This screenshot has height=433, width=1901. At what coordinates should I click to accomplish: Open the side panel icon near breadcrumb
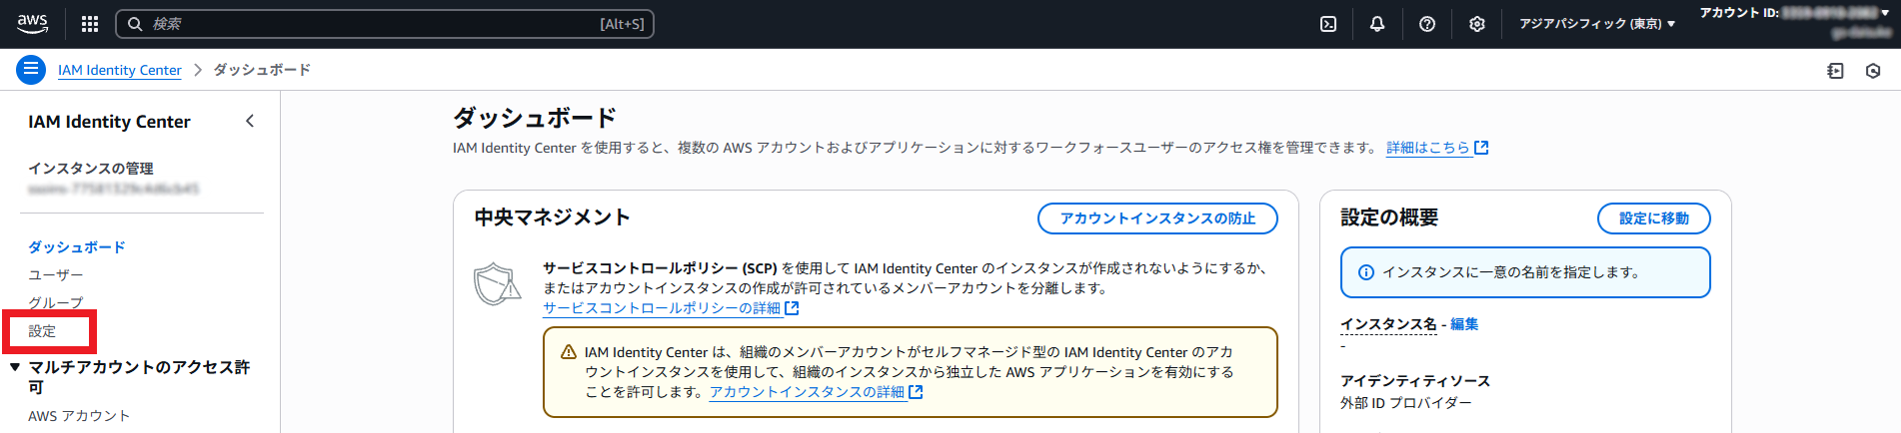point(1835,71)
